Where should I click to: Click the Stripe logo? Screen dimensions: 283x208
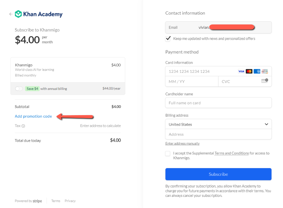37,201
